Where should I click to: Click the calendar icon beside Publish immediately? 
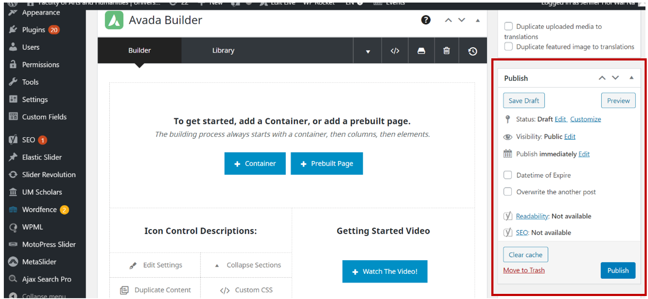click(508, 154)
